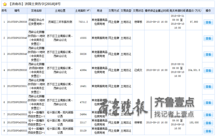
Task: Click the 交易状态 column header
Action: click(138, 11)
